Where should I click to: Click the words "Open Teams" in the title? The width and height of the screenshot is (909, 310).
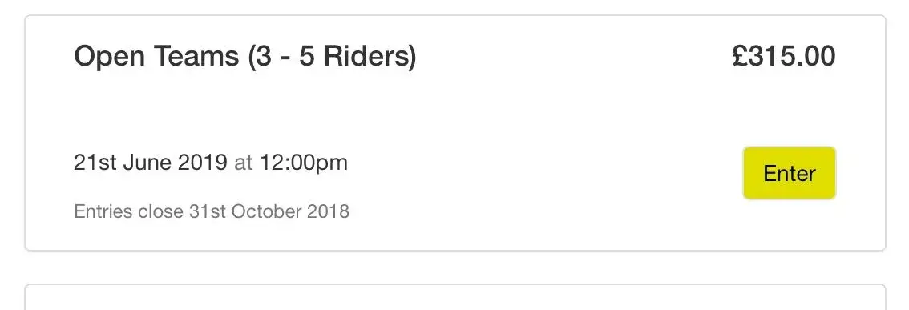point(156,57)
